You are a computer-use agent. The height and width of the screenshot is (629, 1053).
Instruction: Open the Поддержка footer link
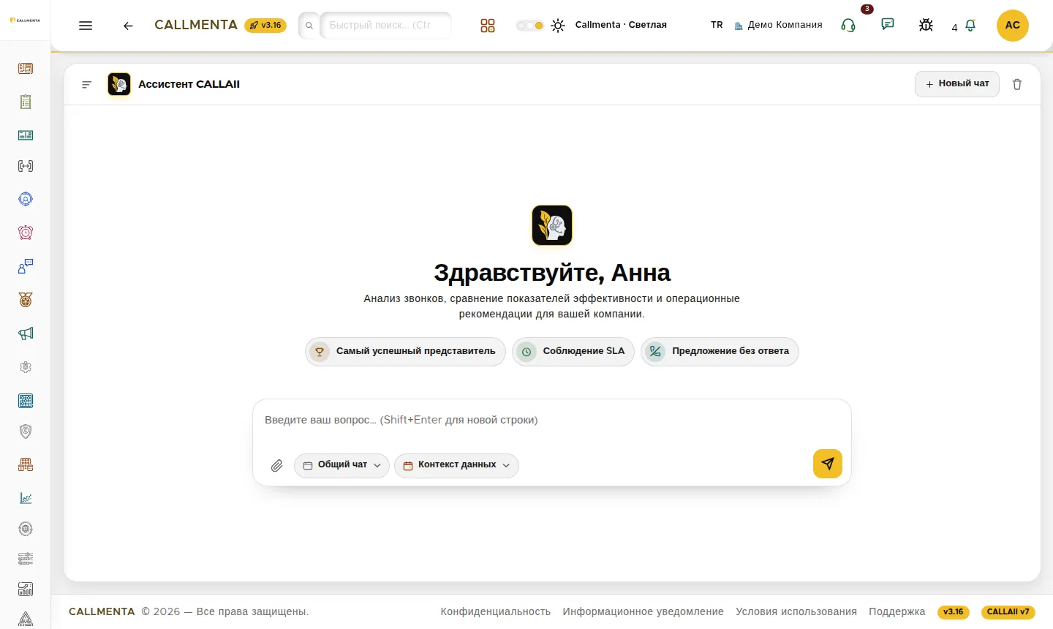click(897, 612)
